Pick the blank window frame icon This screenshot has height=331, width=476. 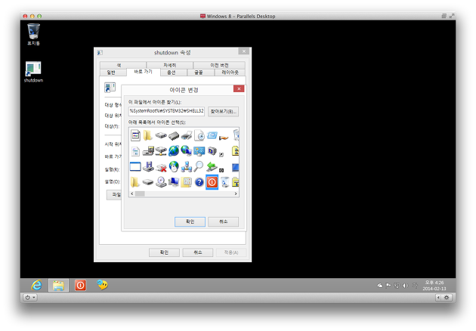pos(135,166)
